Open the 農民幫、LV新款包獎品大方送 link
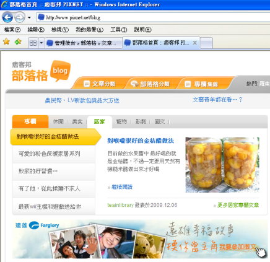The image size is (270, 262). (82, 100)
